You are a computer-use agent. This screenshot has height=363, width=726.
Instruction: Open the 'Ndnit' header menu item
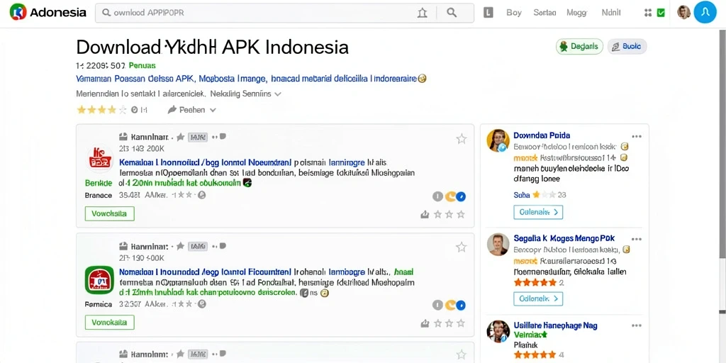tap(611, 13)
